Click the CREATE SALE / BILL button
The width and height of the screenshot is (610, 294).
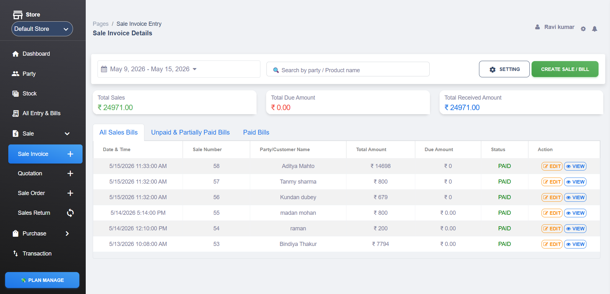tap(565, 69)
